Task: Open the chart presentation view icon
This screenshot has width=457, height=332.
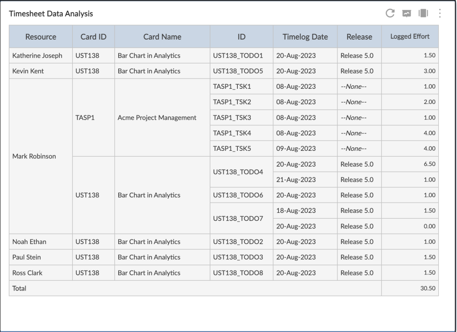Action: pyautogui.click(x=406, y=13)
